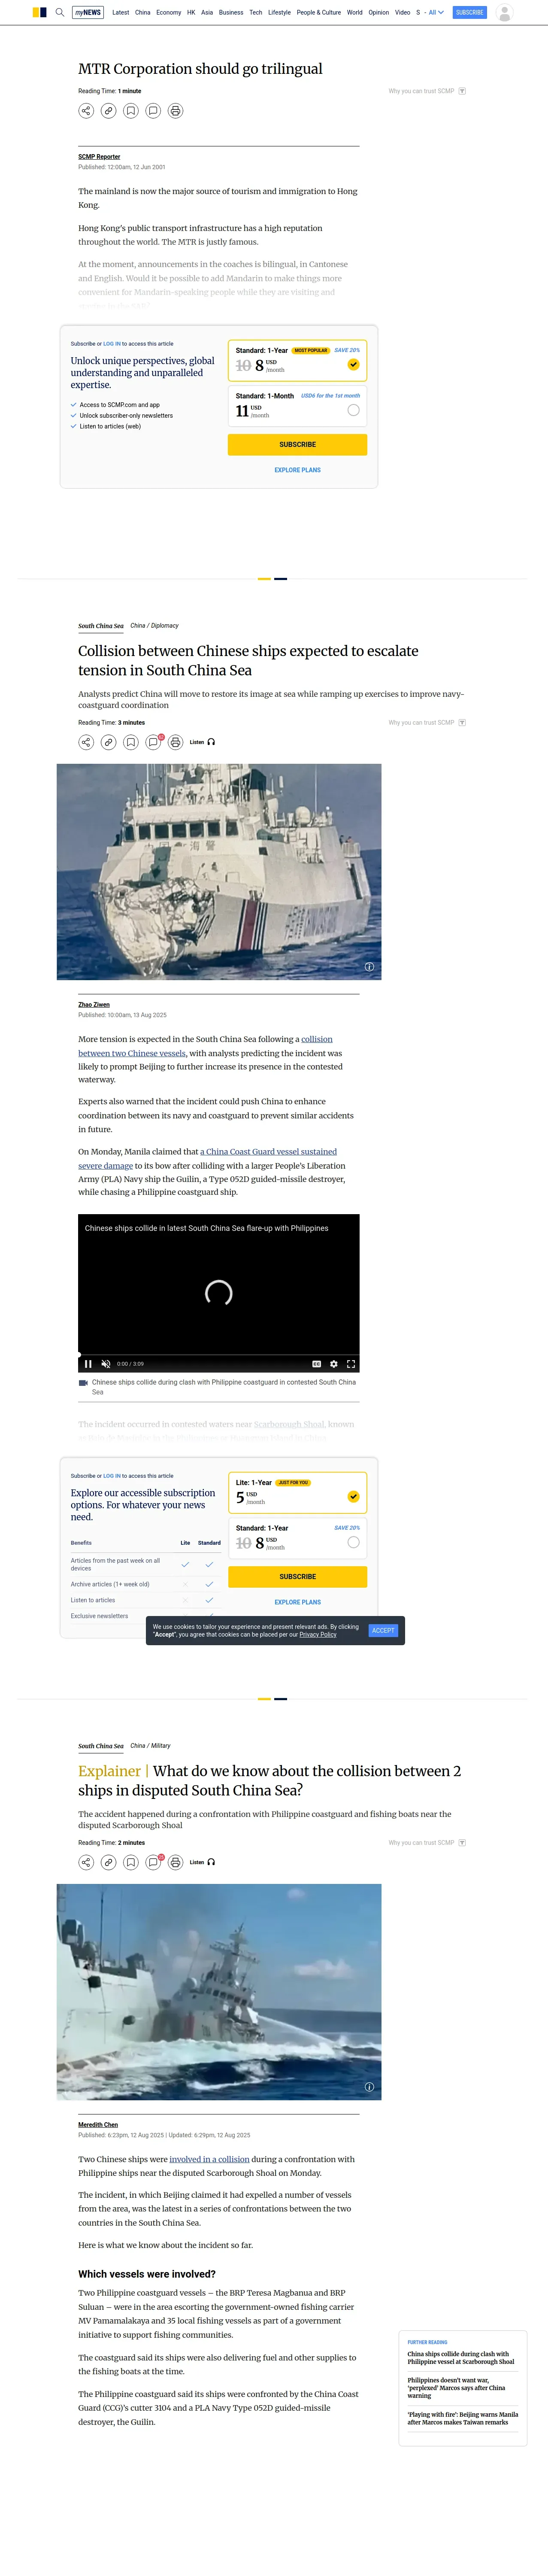The width and height of the screenshot is (548, 2576).
Task: Expand 'Why you can trust SCMP' on Collision article
Action: [x=427, y=722]
